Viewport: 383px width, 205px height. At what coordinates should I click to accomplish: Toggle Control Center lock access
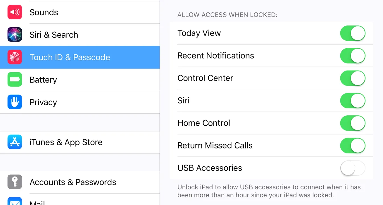coord(353,78)
